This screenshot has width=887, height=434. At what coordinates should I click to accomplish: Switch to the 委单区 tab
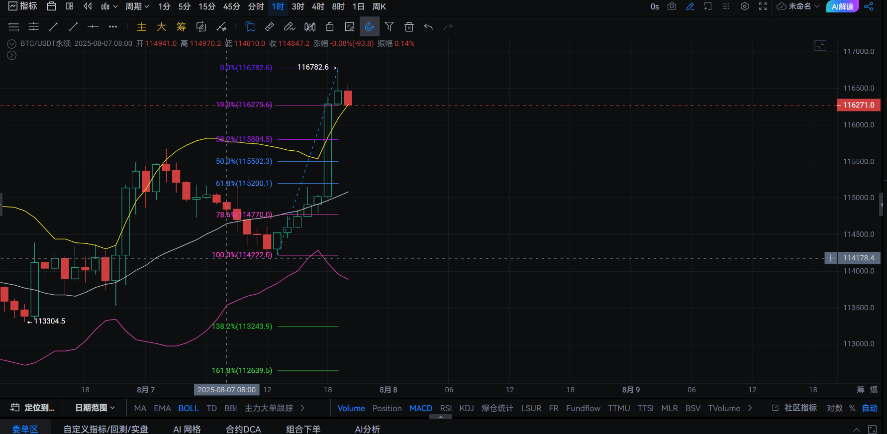25,429
